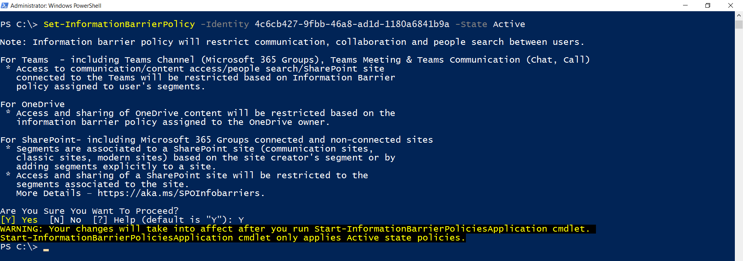743x261 pixels.
Task: Click the [?] Help prompt option
Action: [114, 220]
